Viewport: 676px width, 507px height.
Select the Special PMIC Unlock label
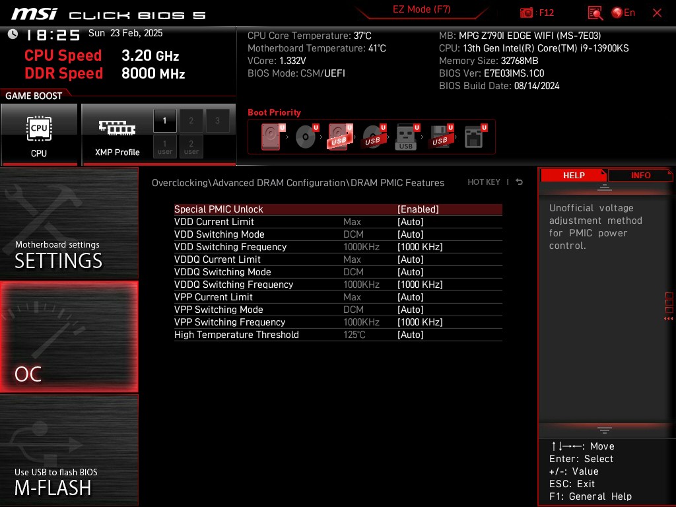[x=219, y=209]
